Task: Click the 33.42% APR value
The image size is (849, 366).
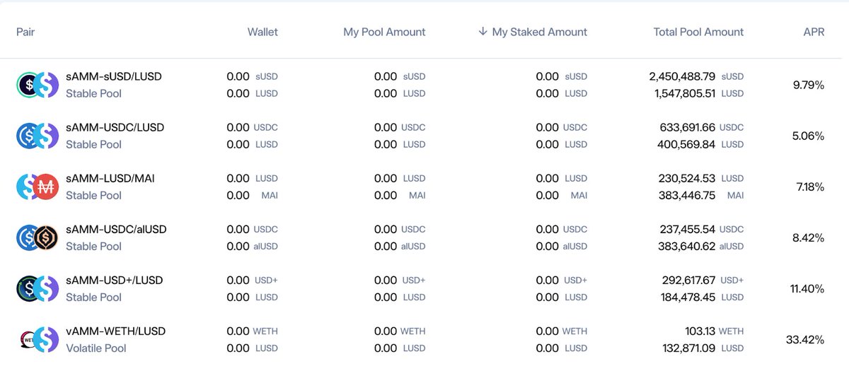Action: coord(805,340)
